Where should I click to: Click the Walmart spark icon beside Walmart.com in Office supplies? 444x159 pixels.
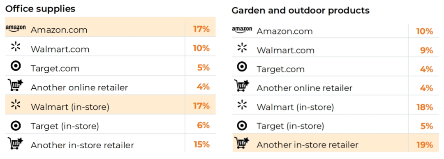[x=16, y=46]
